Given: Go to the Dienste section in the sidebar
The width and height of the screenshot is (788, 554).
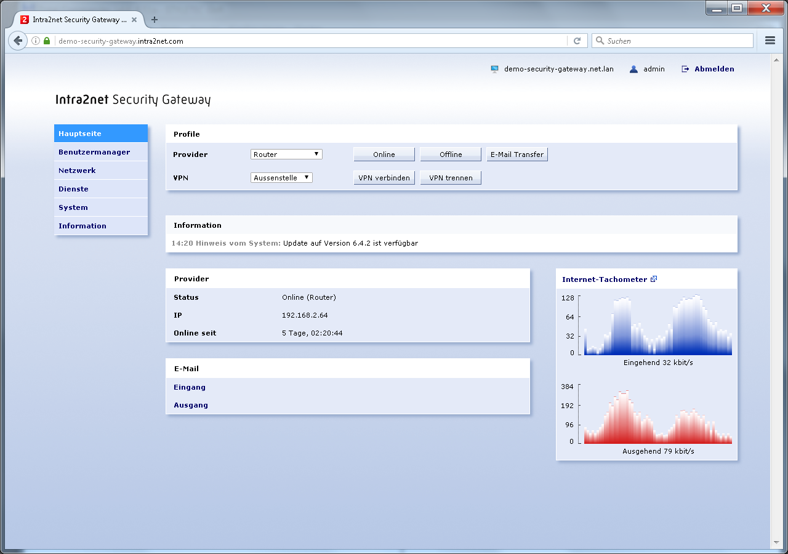Looking at the screenshot, I should click(73, 189).
